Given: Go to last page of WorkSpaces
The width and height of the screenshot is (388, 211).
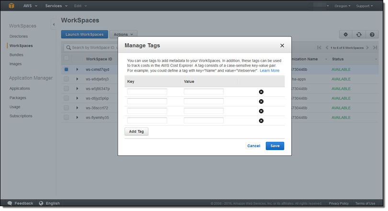Looking at the screenshot, I should [375, 47].
